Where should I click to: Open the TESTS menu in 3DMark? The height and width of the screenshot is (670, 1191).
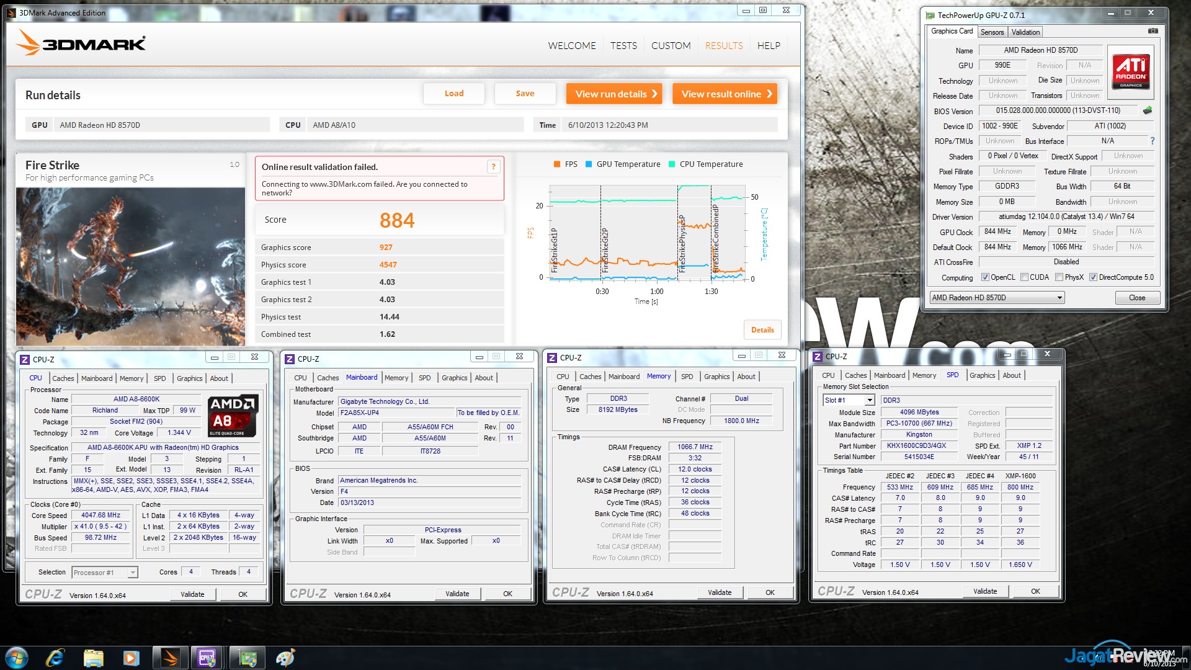pyautogui.click(x=623, y=45)
